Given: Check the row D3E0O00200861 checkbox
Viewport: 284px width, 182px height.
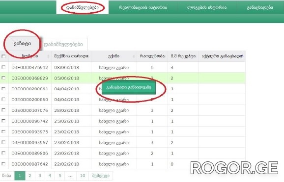Looking at the screenshot, I should pyautogui.click(x=3, y=88).
